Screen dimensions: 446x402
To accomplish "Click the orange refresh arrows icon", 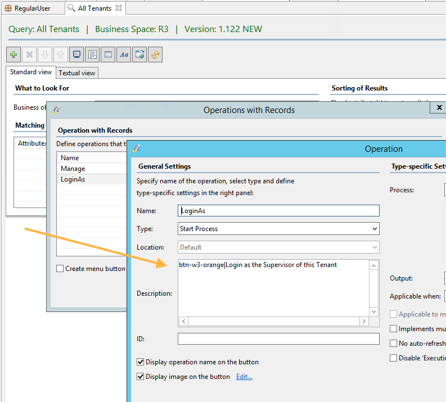I will 155,55.
